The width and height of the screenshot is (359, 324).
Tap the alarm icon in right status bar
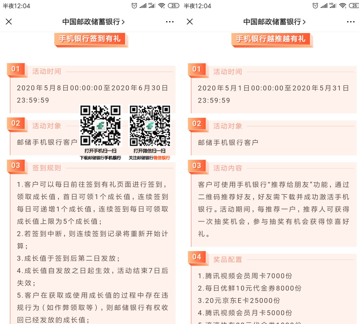[x=315, y=5]
